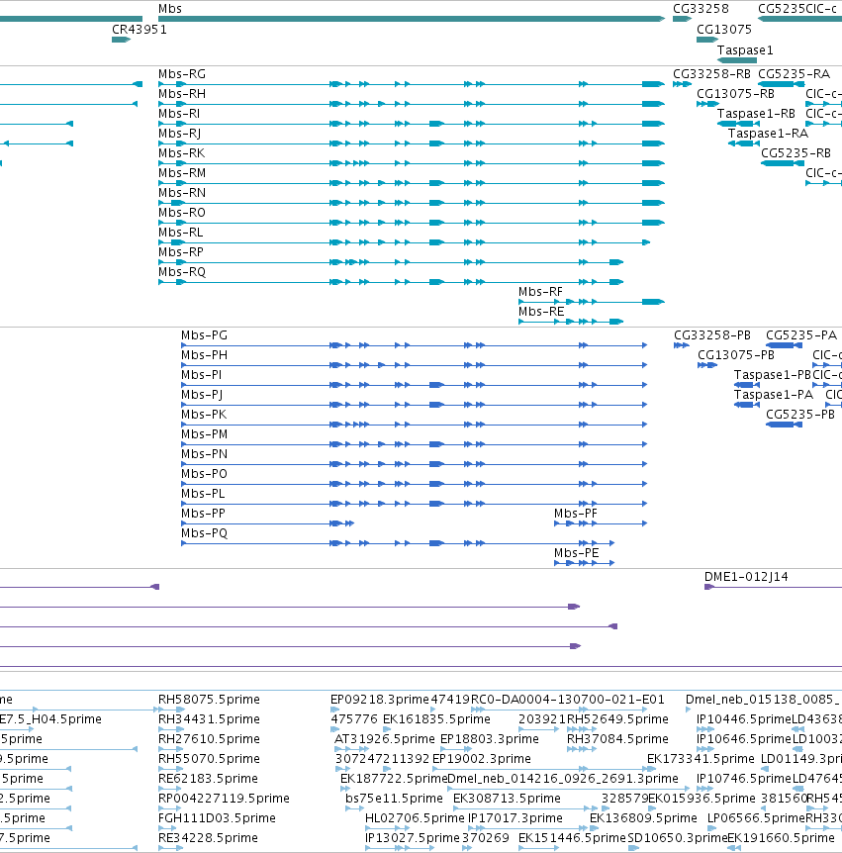
Task: Select EST FGH111D03.5prime
Action: point(217,817)
